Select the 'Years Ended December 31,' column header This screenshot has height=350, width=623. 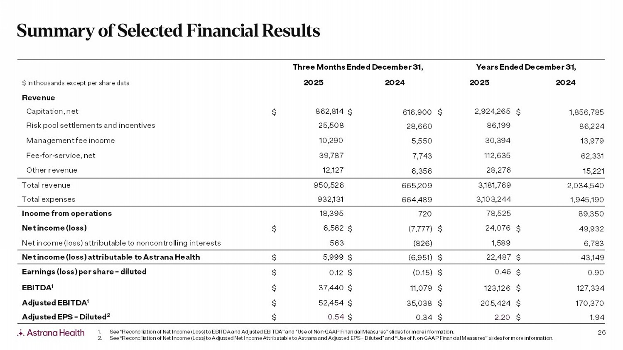526,67
